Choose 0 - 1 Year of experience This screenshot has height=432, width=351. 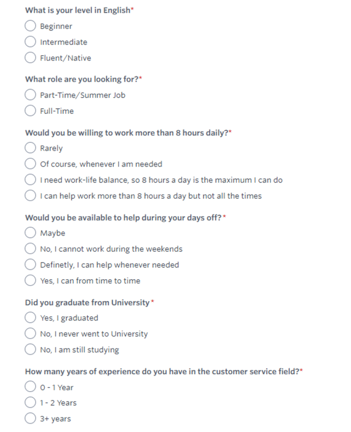(30, 386)
